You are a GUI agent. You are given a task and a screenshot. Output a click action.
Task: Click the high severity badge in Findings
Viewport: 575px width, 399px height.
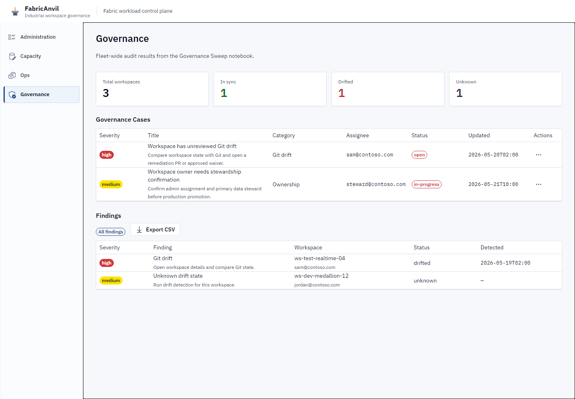point(107,263)
